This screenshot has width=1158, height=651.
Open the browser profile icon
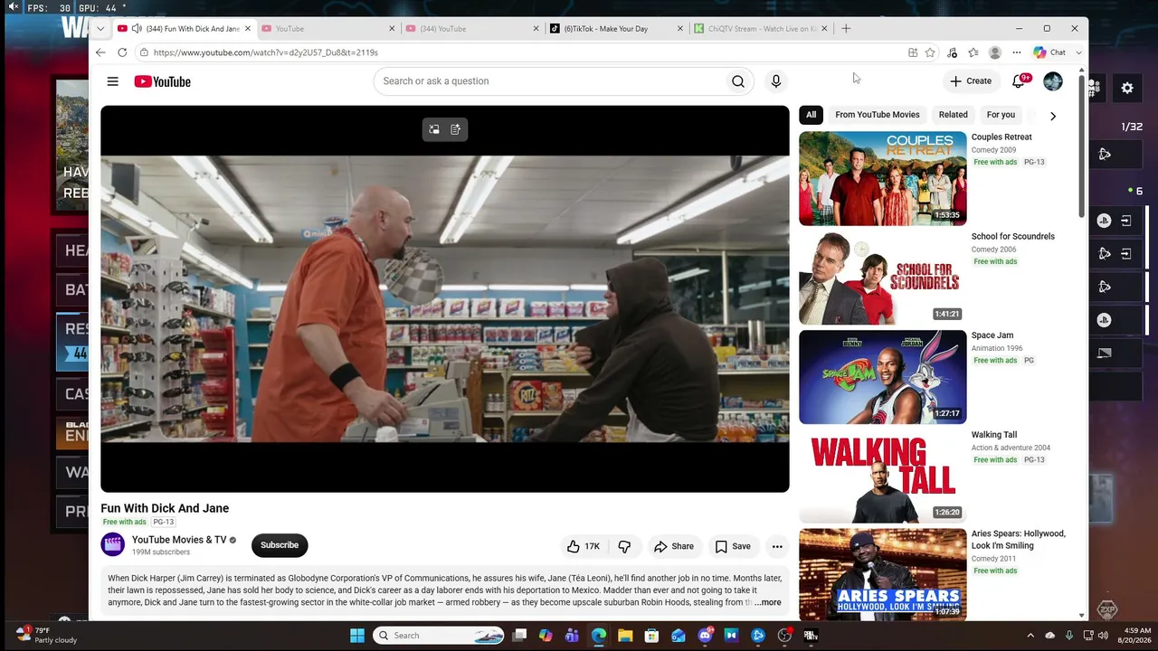[995, 52]
